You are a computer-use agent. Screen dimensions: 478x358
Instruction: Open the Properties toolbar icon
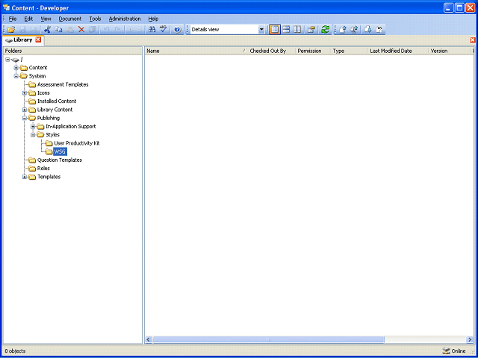pos(311,30)
